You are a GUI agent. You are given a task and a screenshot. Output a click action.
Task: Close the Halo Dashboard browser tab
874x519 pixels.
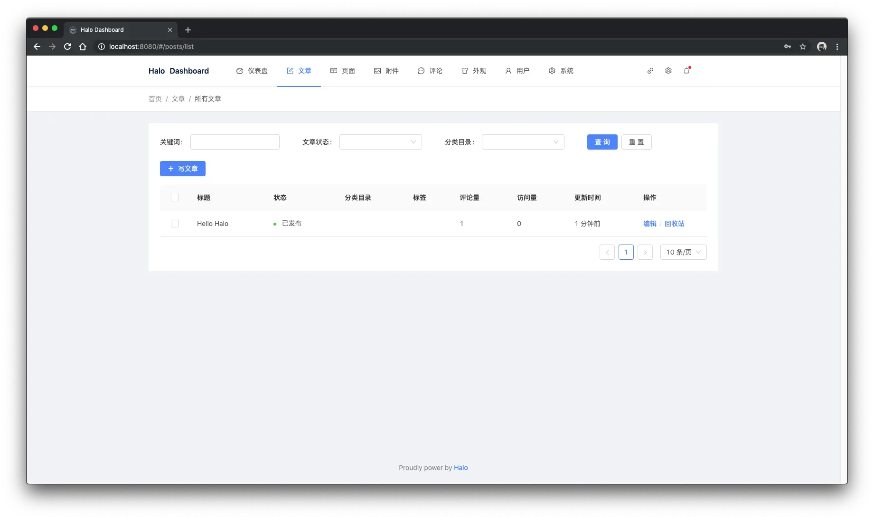click(170, 30)
